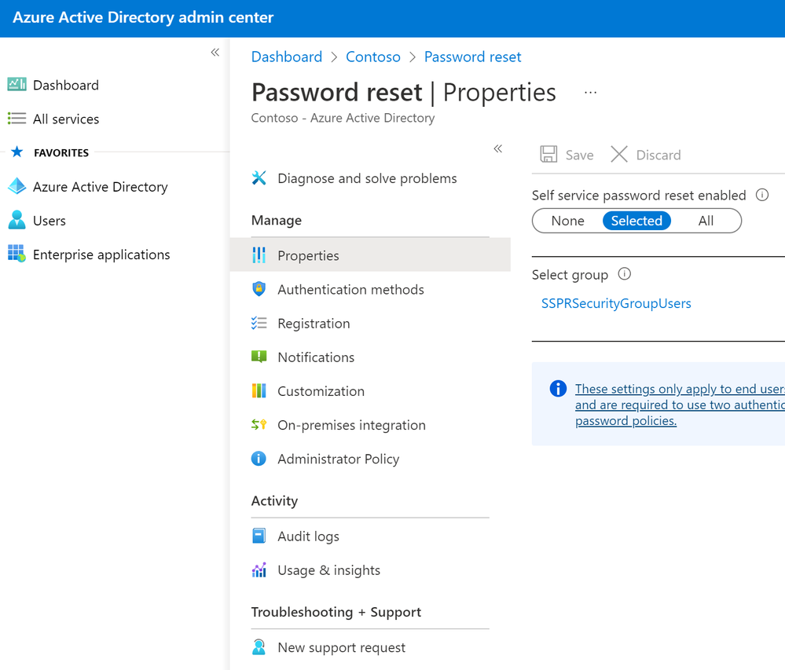Open the ellipsis more options menu
Viewport: 785px width, 670px height.
click(x=591, y=93)
